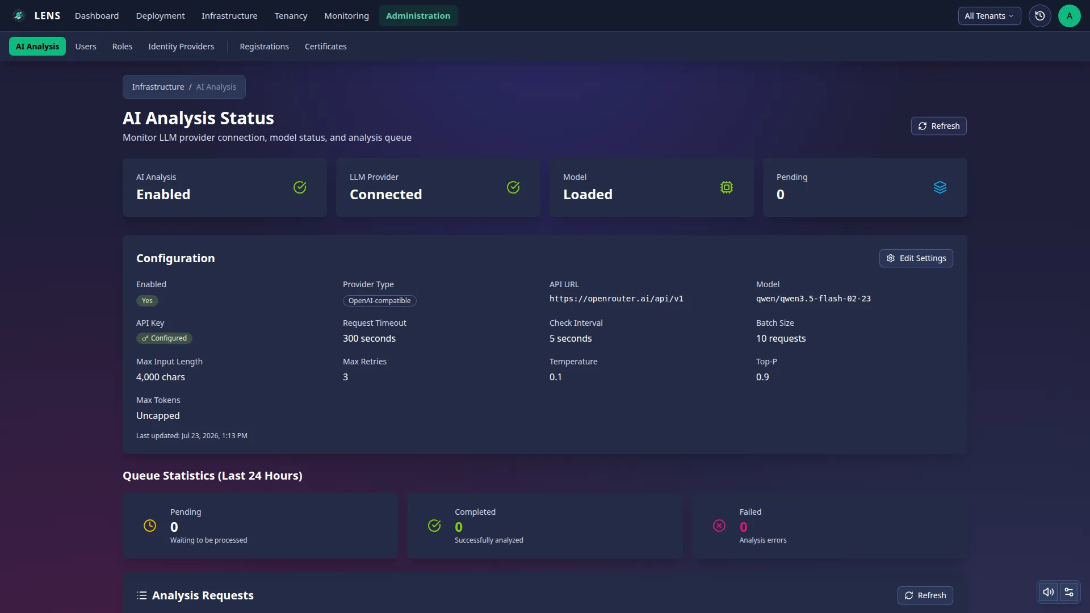Click the 'Connected' status heading

[385, 195]
